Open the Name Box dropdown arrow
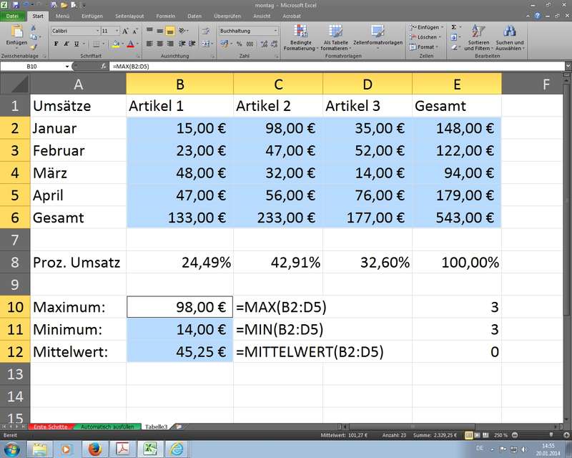This screenshot has width=572, height=458. (68, 66)
